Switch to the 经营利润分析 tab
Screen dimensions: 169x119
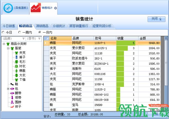coord(102,26)
